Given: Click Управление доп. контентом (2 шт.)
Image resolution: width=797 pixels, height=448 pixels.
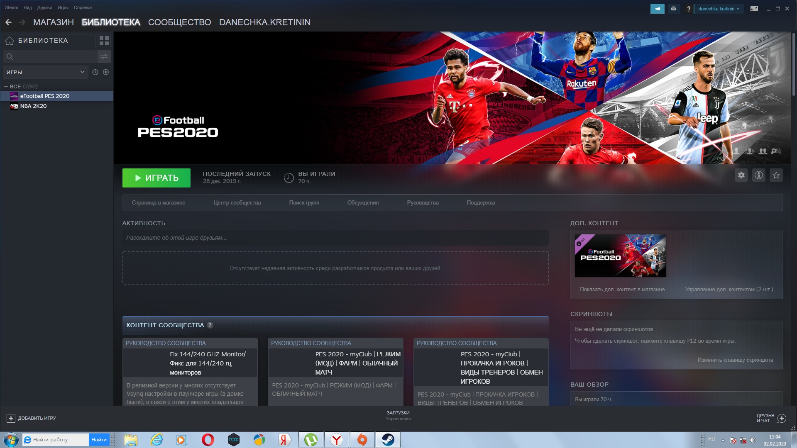Looking at the screenshot, I should [x=729, y=290].
